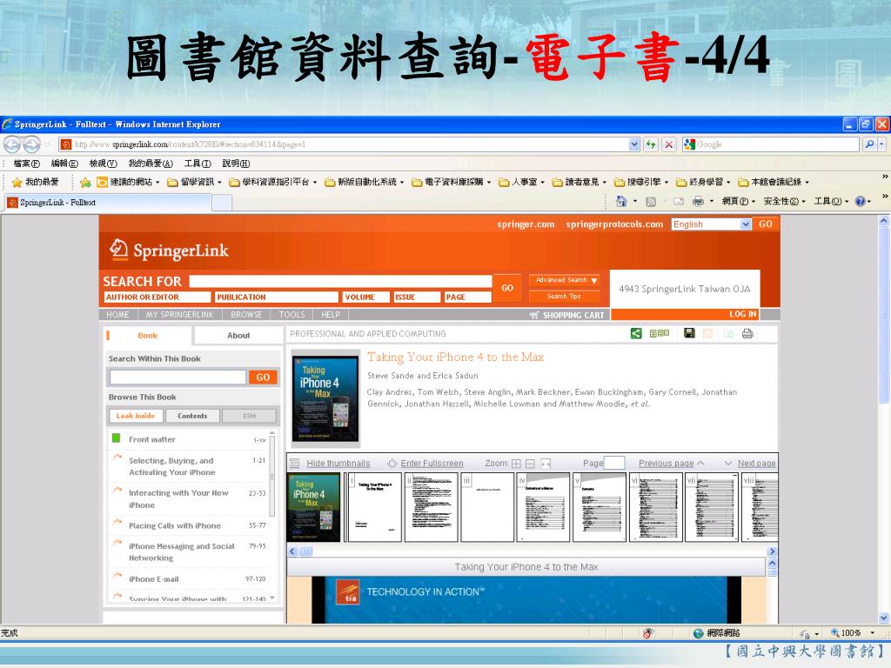Viewport: 891px width, 668px height.
Task: Open the 搜尋引擎 favorites folder
Action: 641,182
